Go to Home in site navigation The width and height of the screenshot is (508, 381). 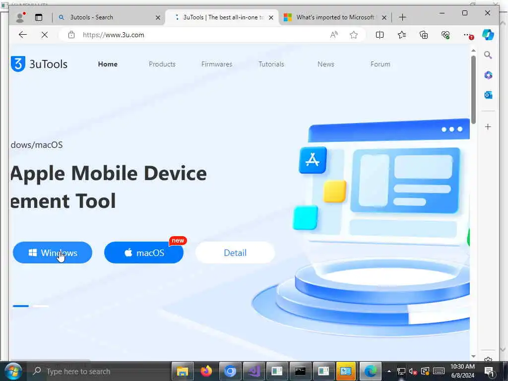tap(108, 64)
